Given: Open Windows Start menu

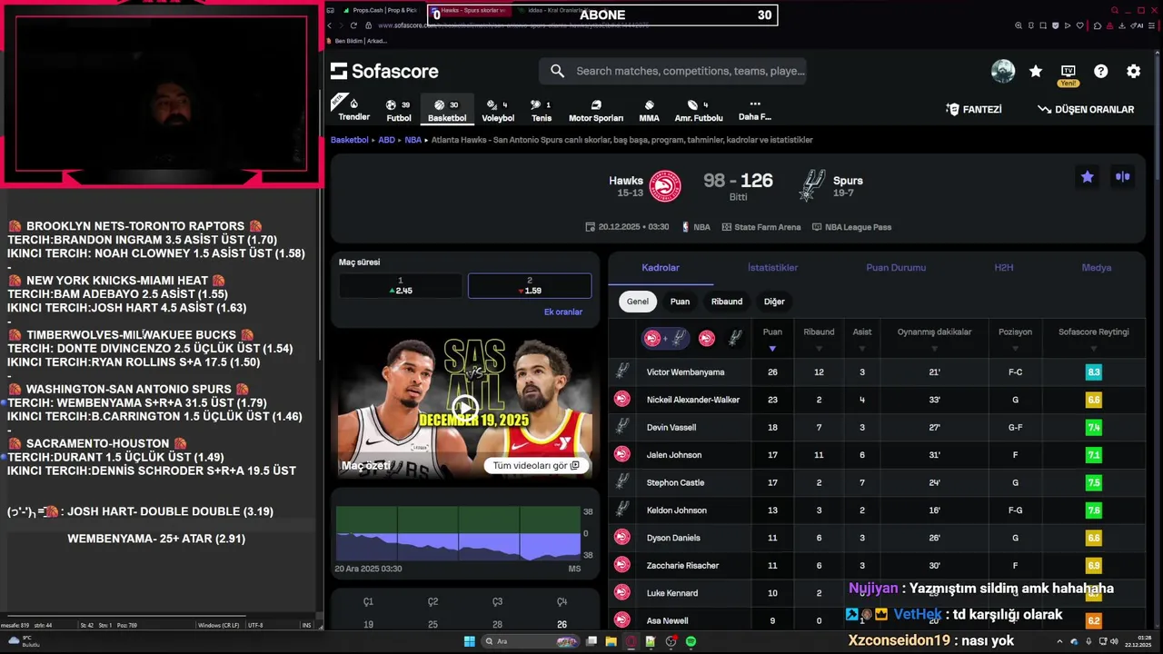Looking at the screenshot, I should point(470,641).
